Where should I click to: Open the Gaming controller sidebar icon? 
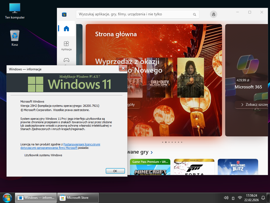pyautogui.click(x=66, y=61)
